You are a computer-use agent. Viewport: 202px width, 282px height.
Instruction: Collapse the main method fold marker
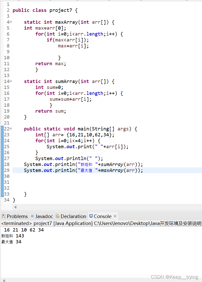coord(11,129)
